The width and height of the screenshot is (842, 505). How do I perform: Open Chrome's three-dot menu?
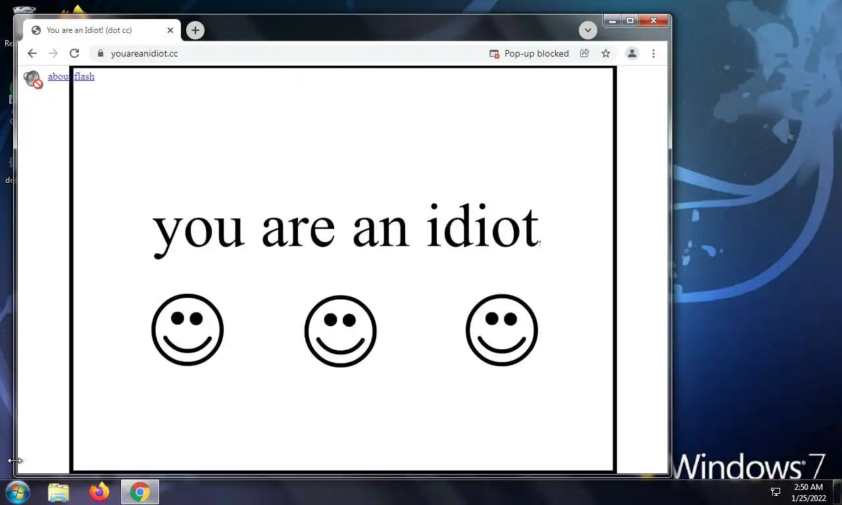(x=653, y=53)
